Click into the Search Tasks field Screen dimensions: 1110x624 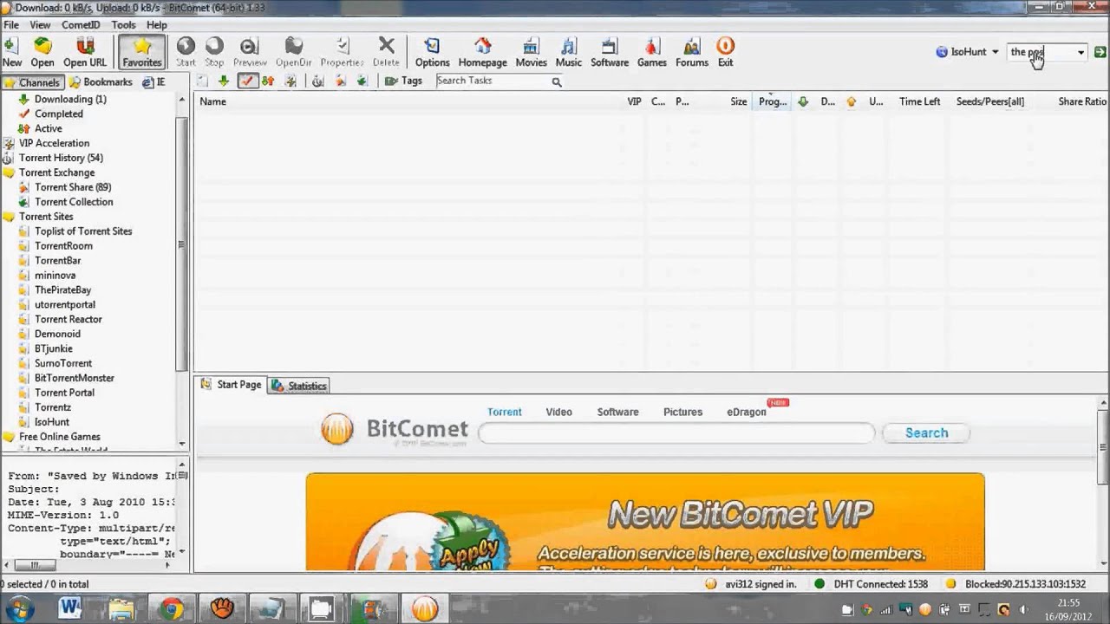click(492, 81)
